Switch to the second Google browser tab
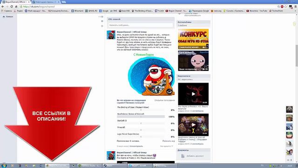Viewport: 298px width, 168px height. 46,2
